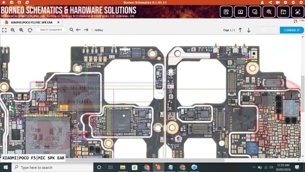The width and height of the screenshot is (305, 172).
Task: Go to next search result arrow
Action: (x=86, y=30)
